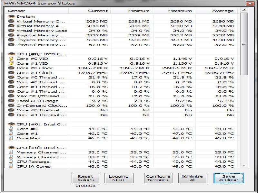
Task: Click the 1641 MB maximum value
Action: 181,40
